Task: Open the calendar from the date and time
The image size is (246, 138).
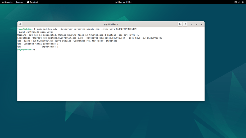Action: coord(123,2)
